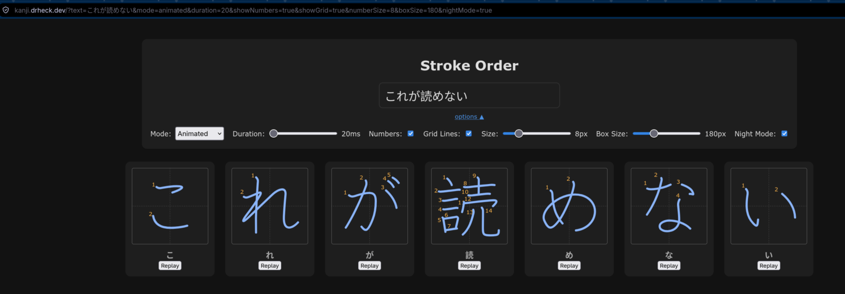
Task: Click the い label under last card
Action: [769, 255]
